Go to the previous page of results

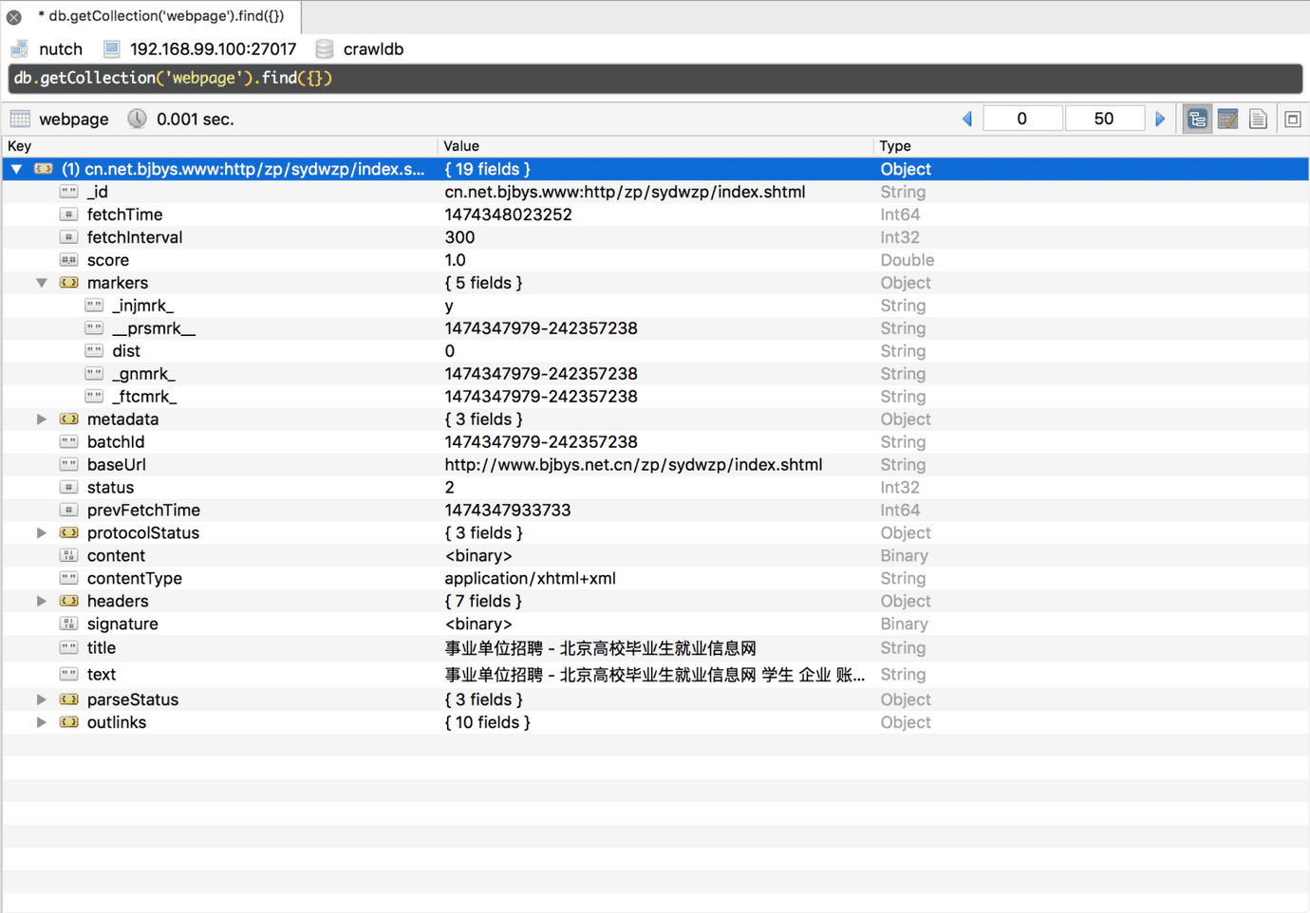click(966, 118)
